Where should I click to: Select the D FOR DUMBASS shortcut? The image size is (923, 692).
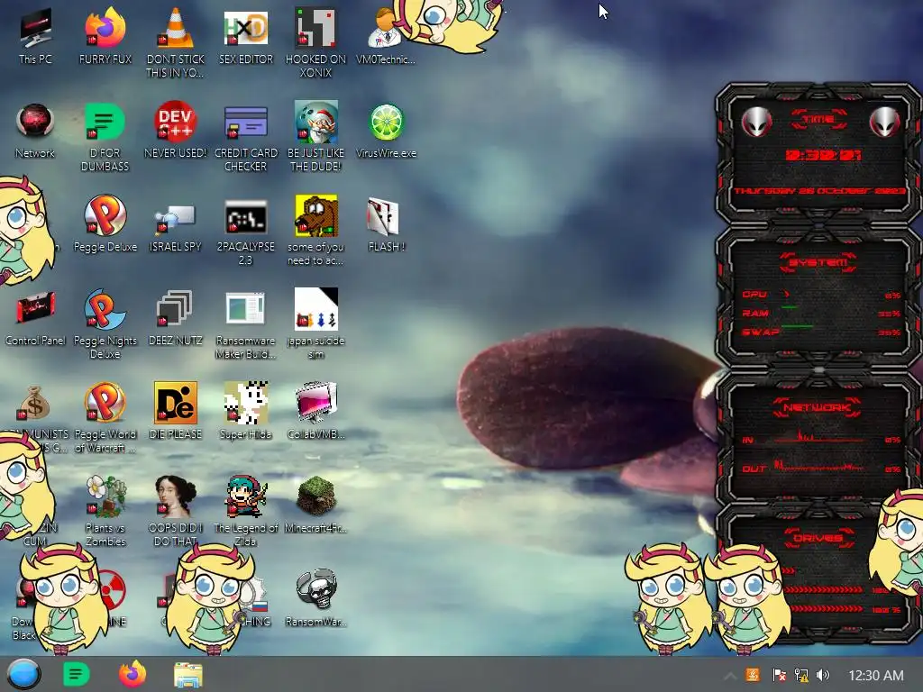pyautogui.click(x=105, y=137)
